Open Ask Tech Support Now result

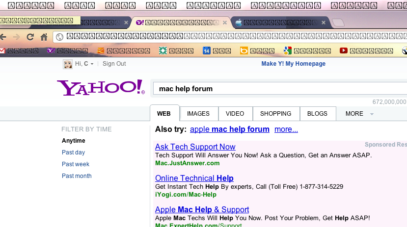195,147
